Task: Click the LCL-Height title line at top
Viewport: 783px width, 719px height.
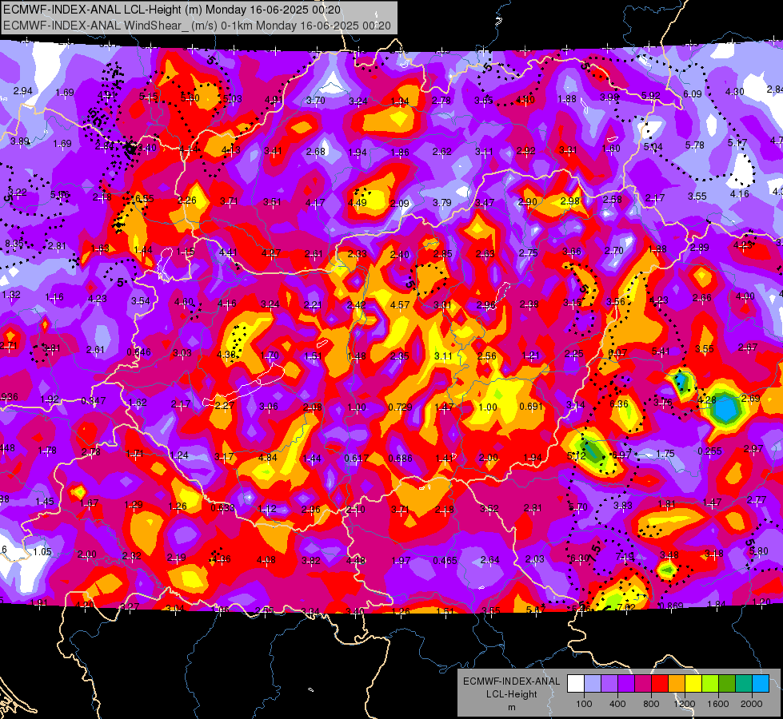Action: point(172,10)
